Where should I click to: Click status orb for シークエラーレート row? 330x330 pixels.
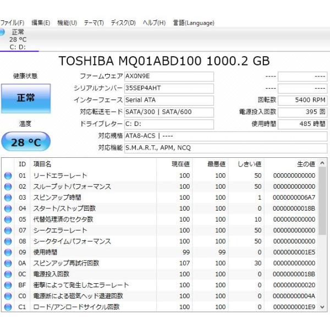(x=8, y=230)
